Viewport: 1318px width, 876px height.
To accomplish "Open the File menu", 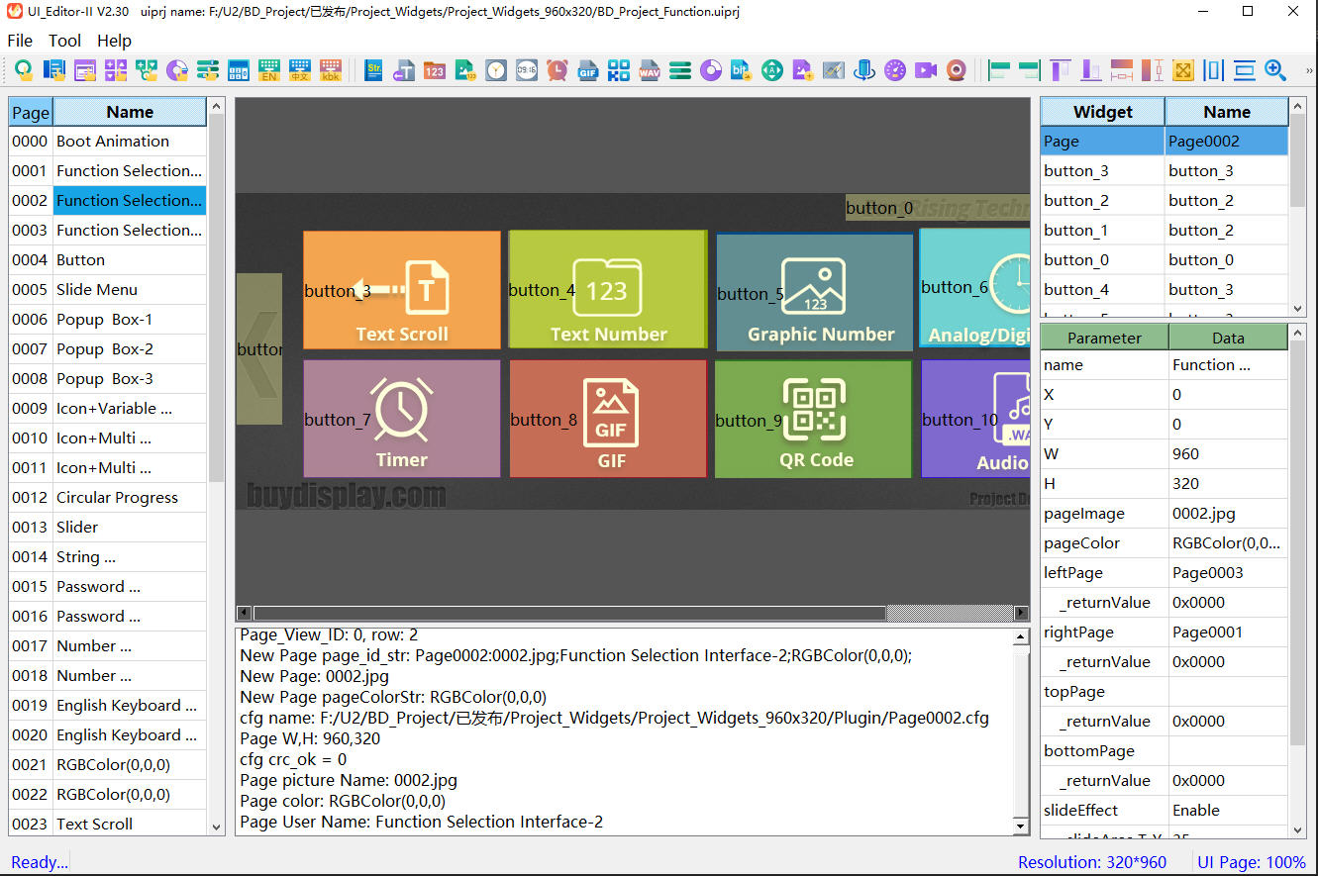I will pyautogui.click(x=20, y=41).
